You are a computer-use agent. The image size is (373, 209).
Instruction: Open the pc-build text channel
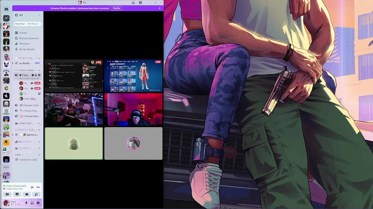28,63
